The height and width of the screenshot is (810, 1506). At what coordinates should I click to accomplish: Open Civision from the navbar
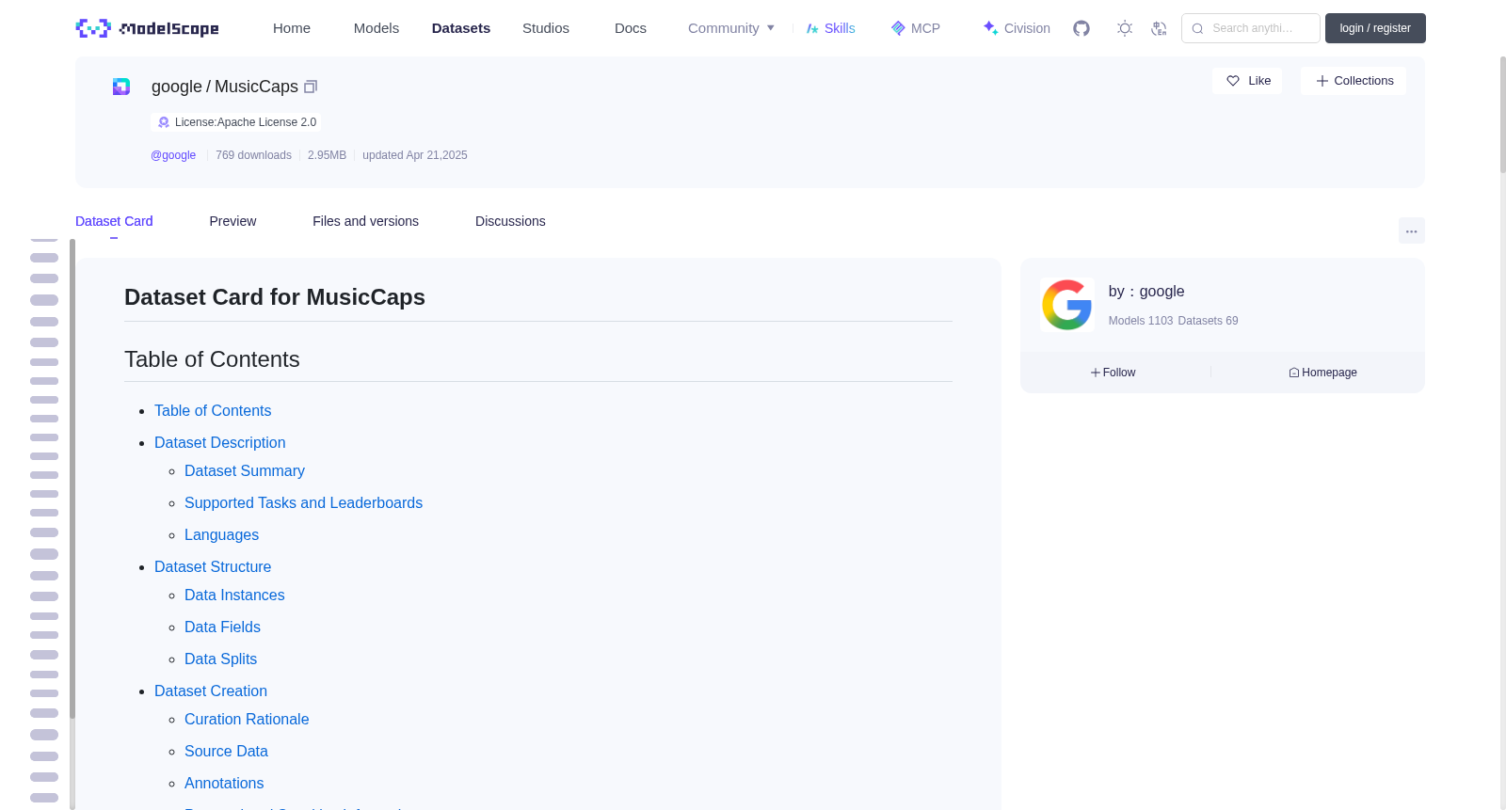click(x=1017, y=28)
